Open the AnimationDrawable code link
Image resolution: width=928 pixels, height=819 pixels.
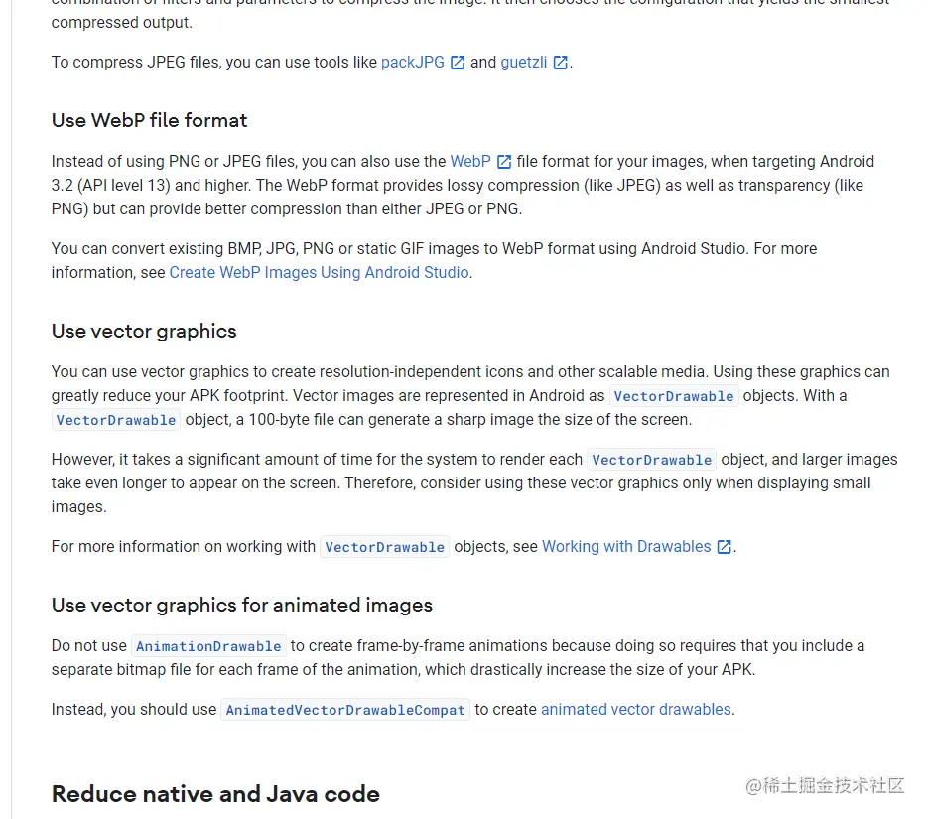pos(208,646)
